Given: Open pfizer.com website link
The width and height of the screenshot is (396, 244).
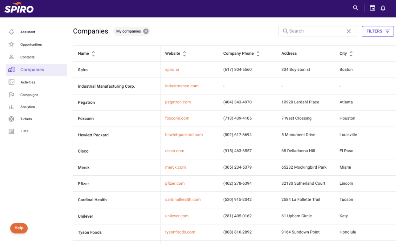Looking at the screenshot, I should pos(175,183).
